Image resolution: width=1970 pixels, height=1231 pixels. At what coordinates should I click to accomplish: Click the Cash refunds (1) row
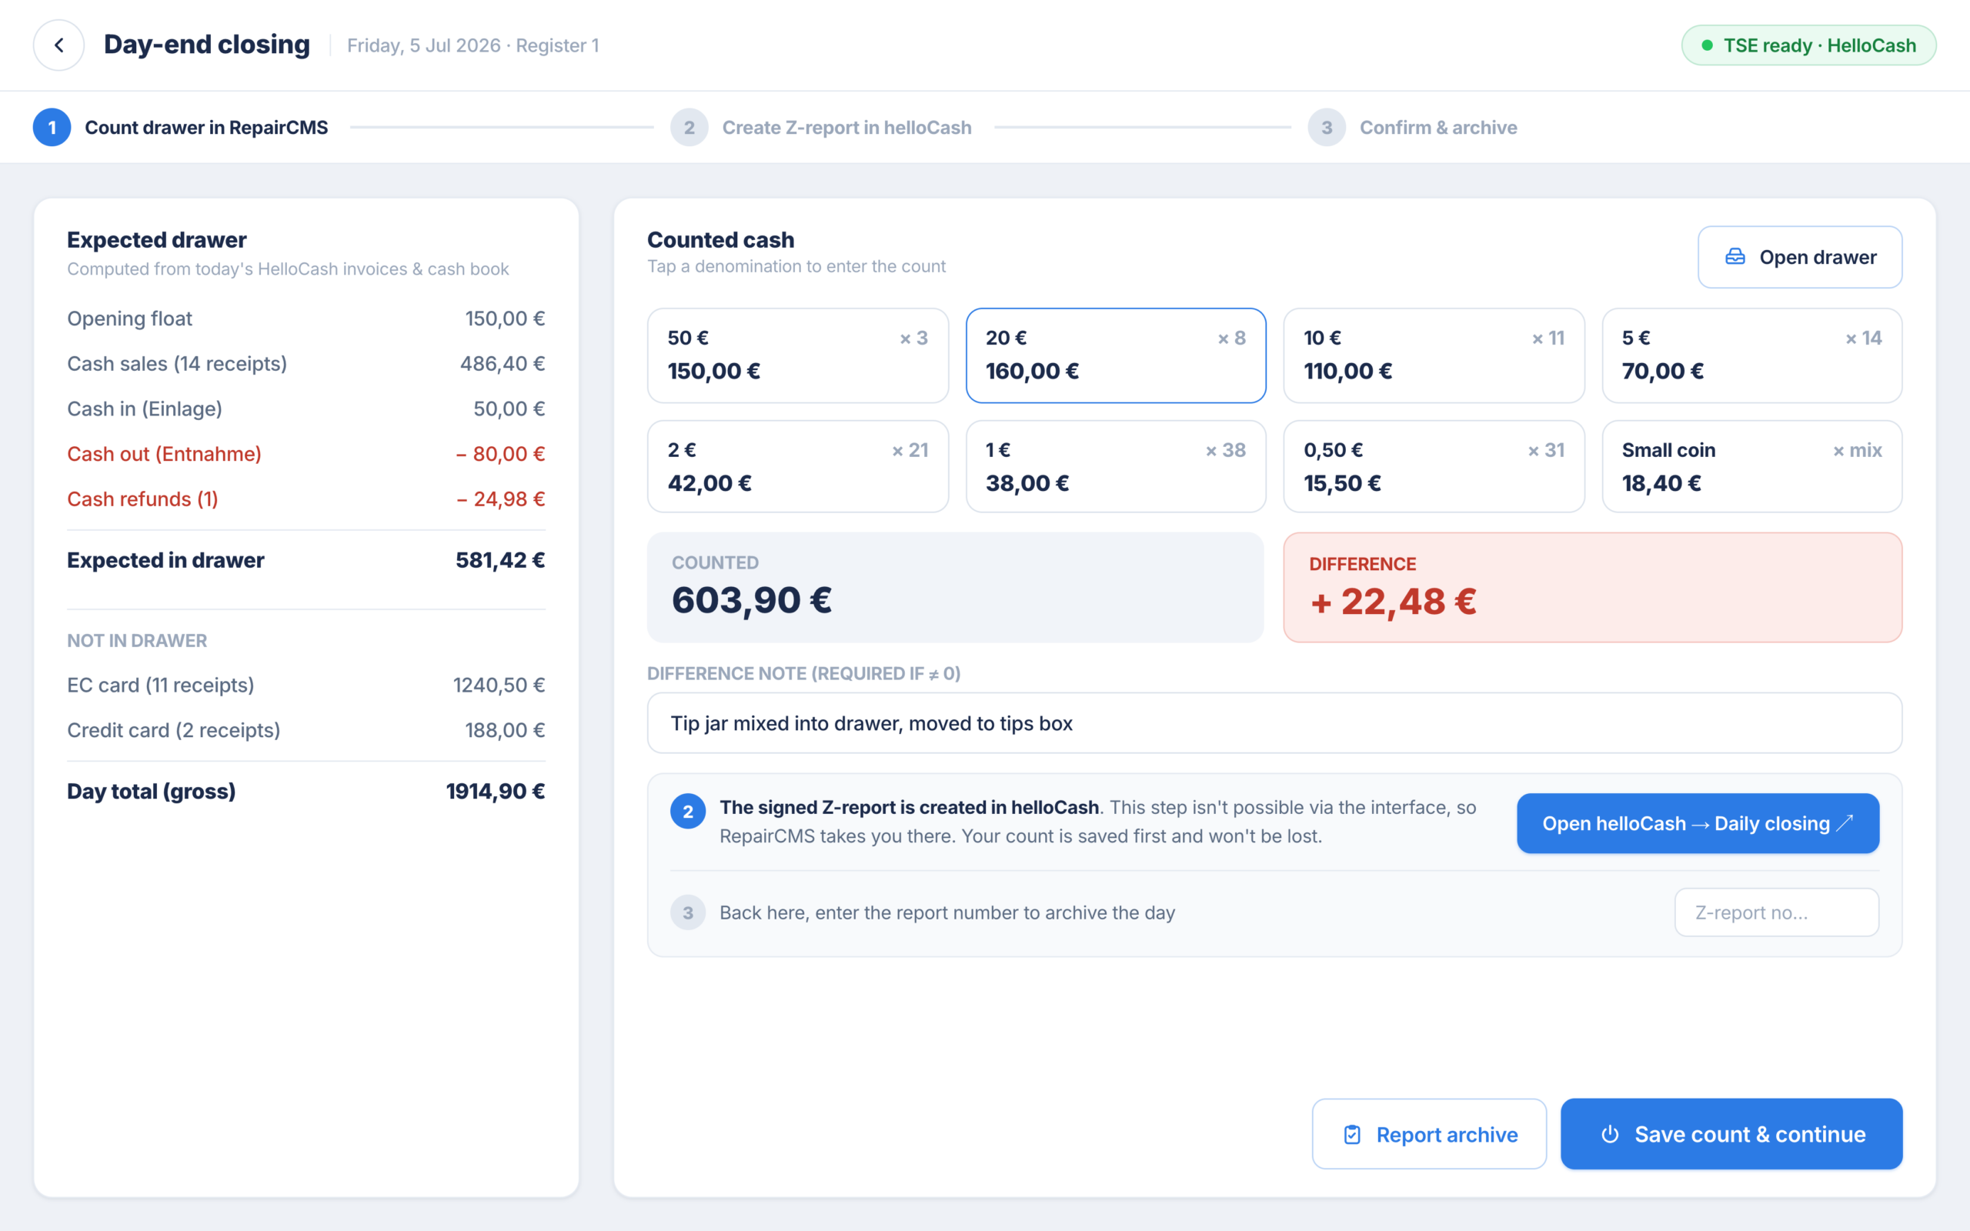point(306,499)
